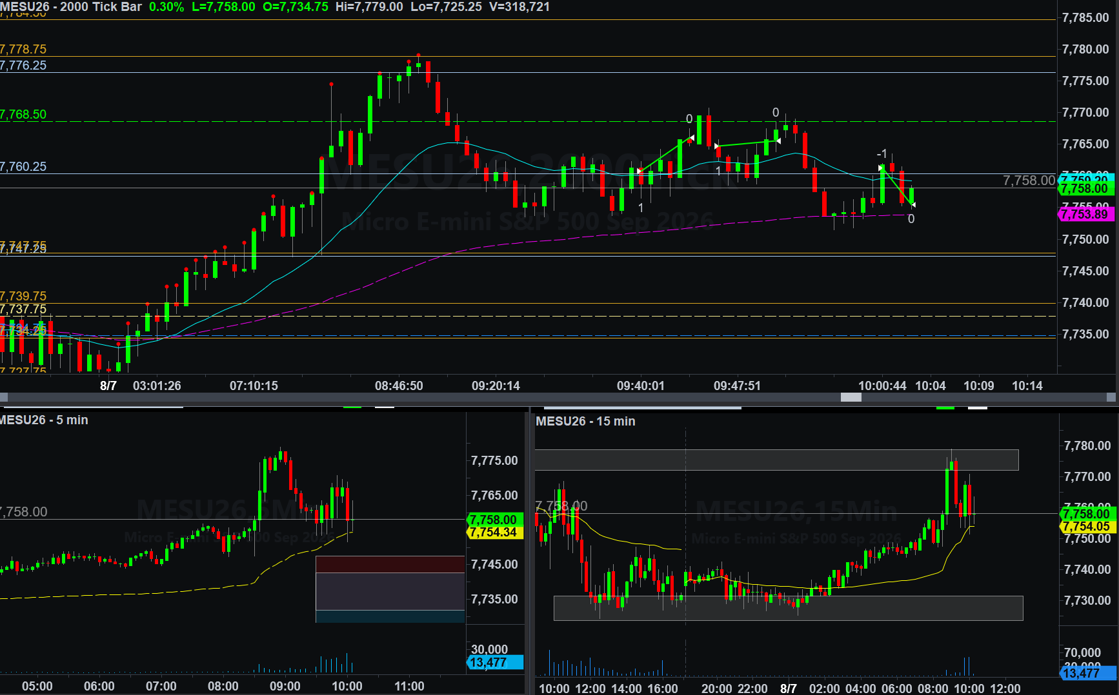This screenshot has height=695, width=1119.
Task: Select the 7,737.75 level label on tick chart
Action: tap(23, 309)
